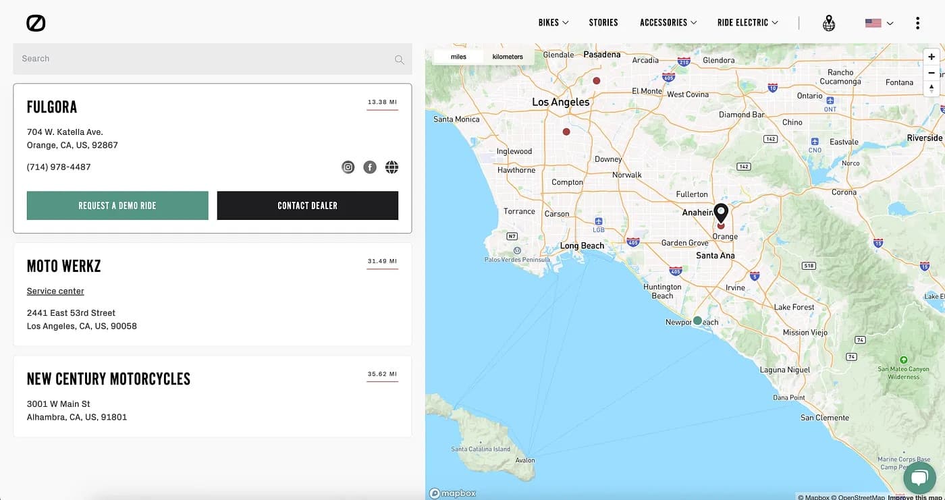Click the helmet icon near the flag

(x=829, y=22)
